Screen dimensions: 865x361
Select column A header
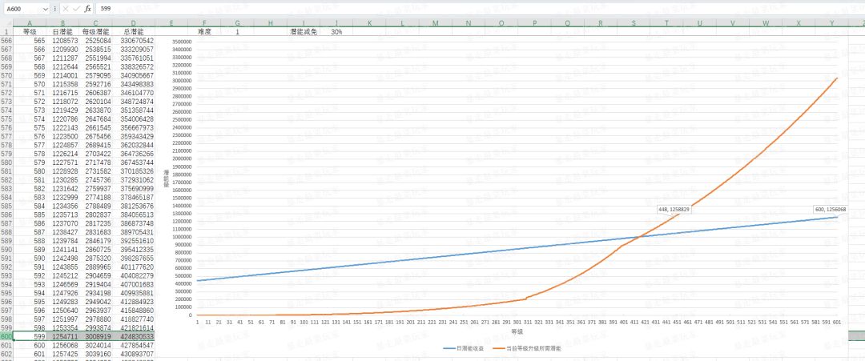pos(30,22)
